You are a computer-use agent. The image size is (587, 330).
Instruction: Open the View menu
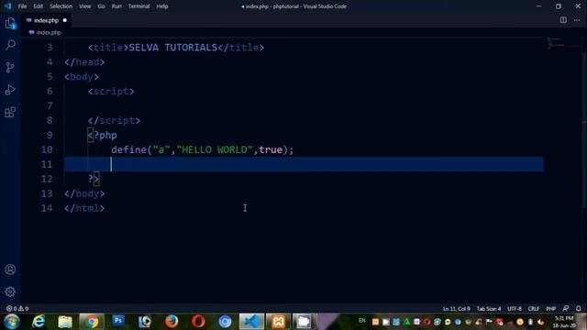pos(85,6)
